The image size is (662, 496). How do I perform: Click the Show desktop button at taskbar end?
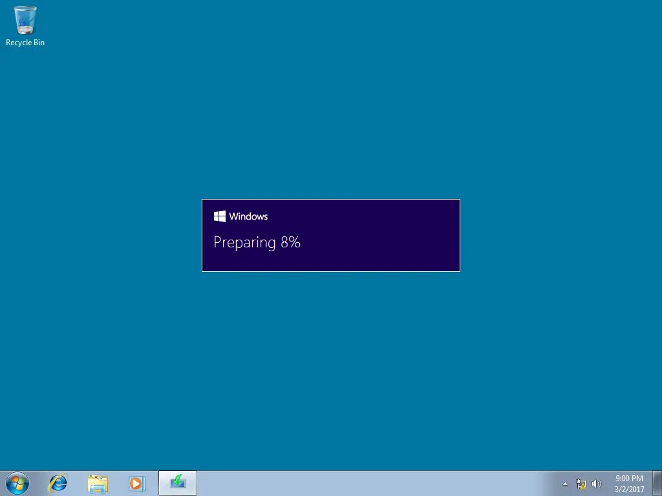[x=657, y=483]
